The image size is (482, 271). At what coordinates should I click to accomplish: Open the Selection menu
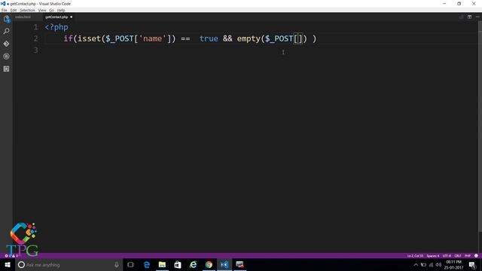point(27,10)
